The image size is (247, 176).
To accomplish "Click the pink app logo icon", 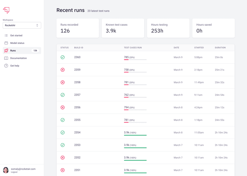I will coord(6,10).
